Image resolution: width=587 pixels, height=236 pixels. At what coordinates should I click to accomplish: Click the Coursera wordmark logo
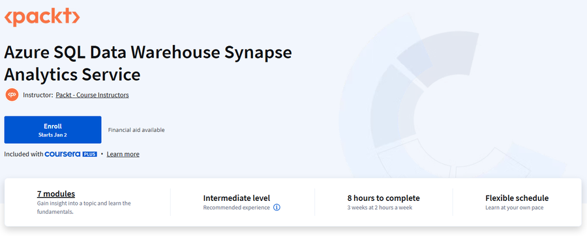coord(63,154)
